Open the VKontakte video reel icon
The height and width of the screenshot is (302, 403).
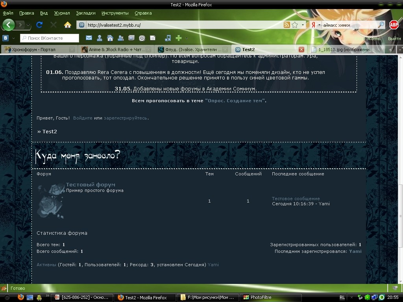(142, 38)
